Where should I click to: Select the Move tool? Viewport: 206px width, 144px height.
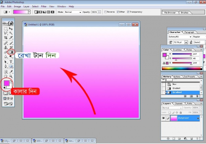11,29
